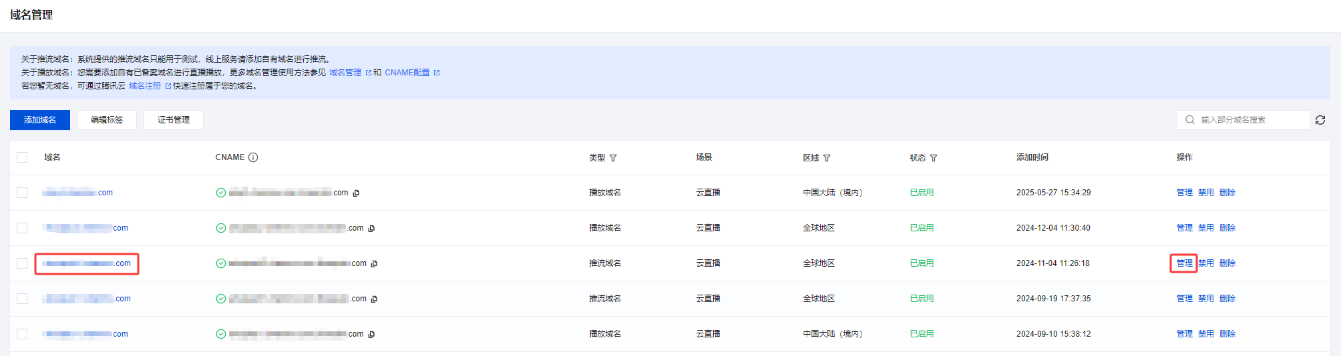This screenshot has height=356, width=1341.
Task: Check the box for the 2024-11-04 domain row
Action: [x=22, y=263]
